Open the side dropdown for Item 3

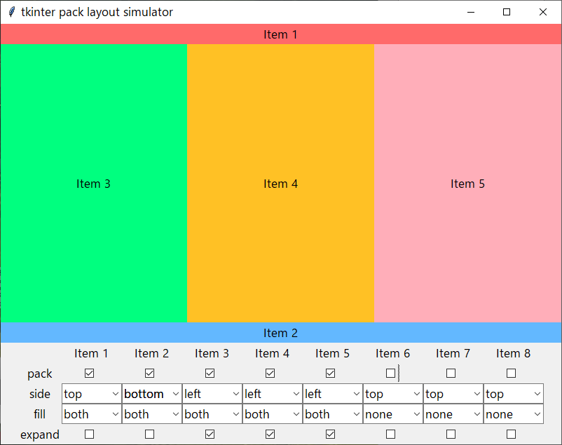click(212, 394)
